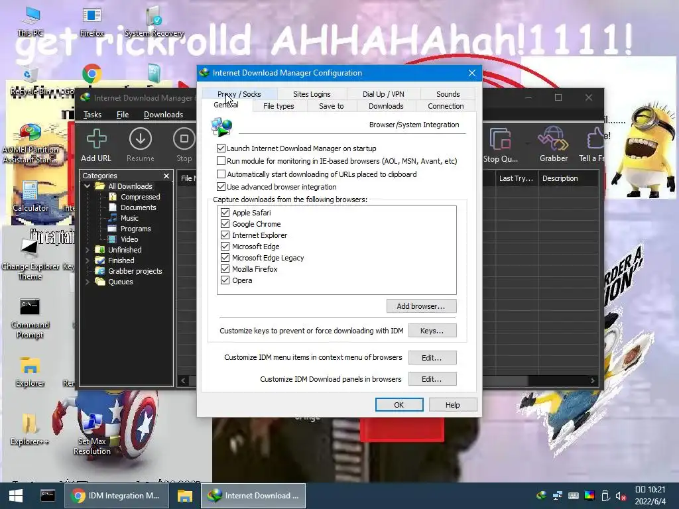Uncheck Microsoft Edge browser capture
This screenshot has height=509, width=679.
[x=225, y=246]
